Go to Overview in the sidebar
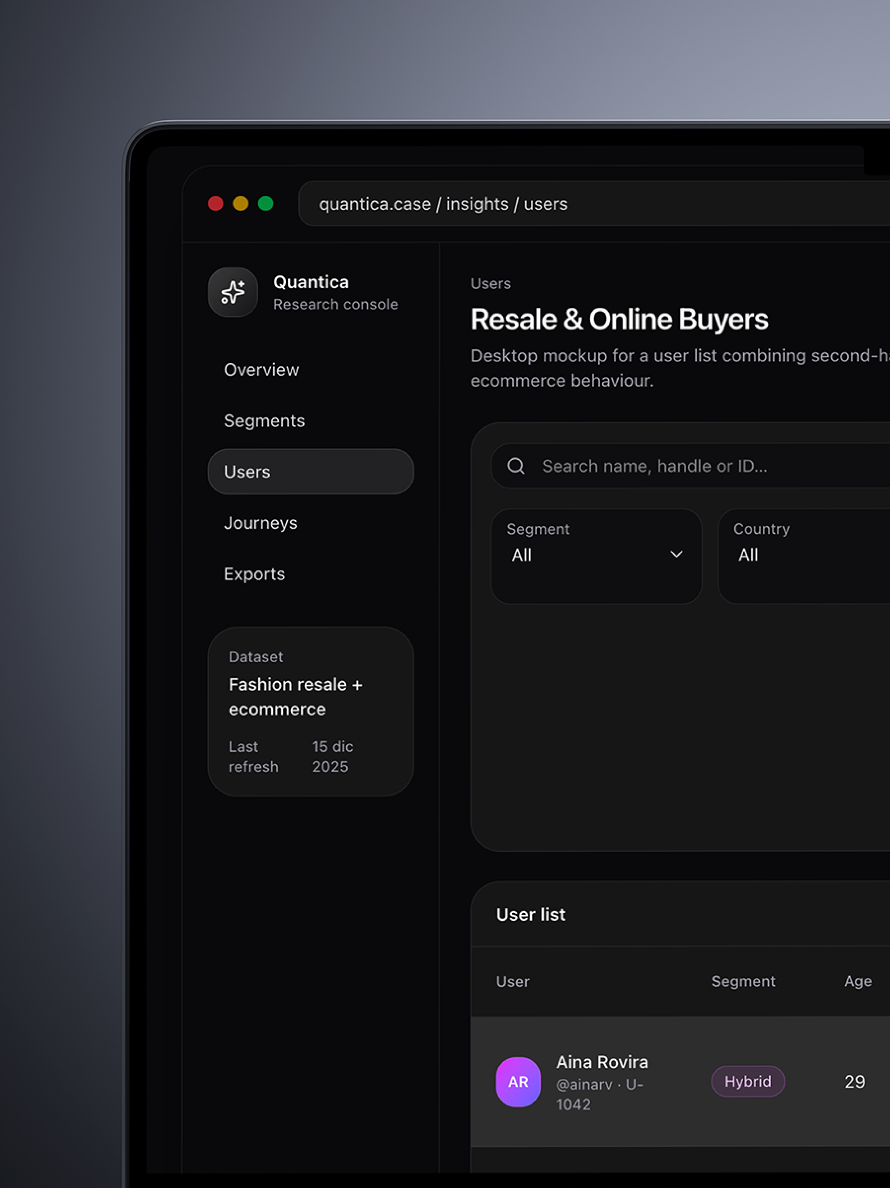This screenshot has height=1188, width=890. (x=261, y=370)
